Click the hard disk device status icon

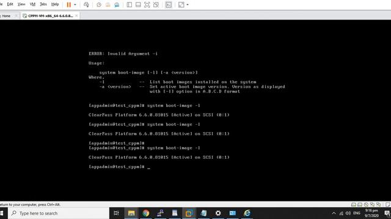point(353,204)
